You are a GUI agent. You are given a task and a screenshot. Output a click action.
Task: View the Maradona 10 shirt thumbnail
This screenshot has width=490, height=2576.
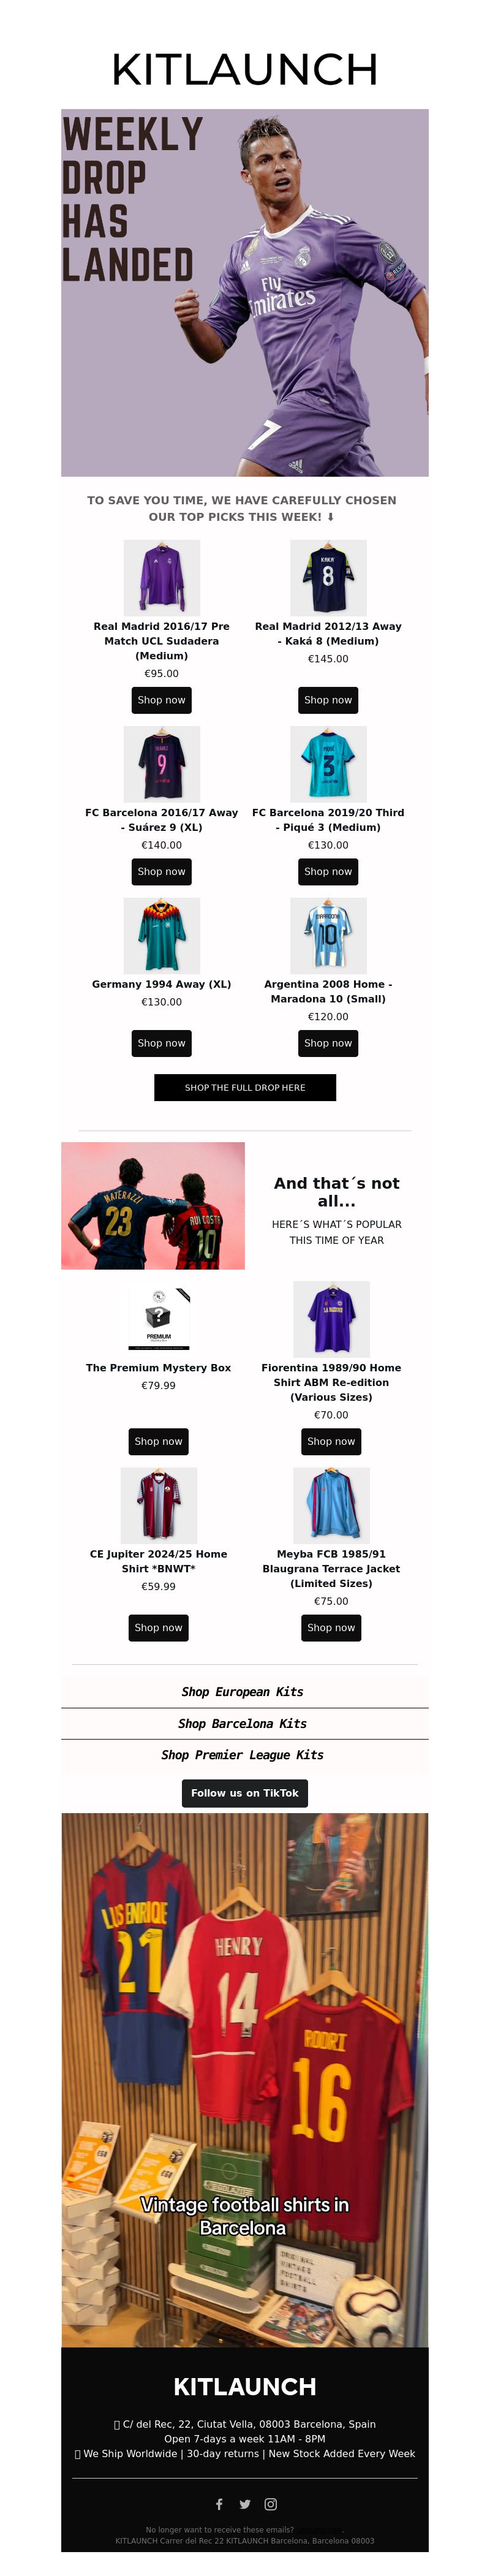328,935
